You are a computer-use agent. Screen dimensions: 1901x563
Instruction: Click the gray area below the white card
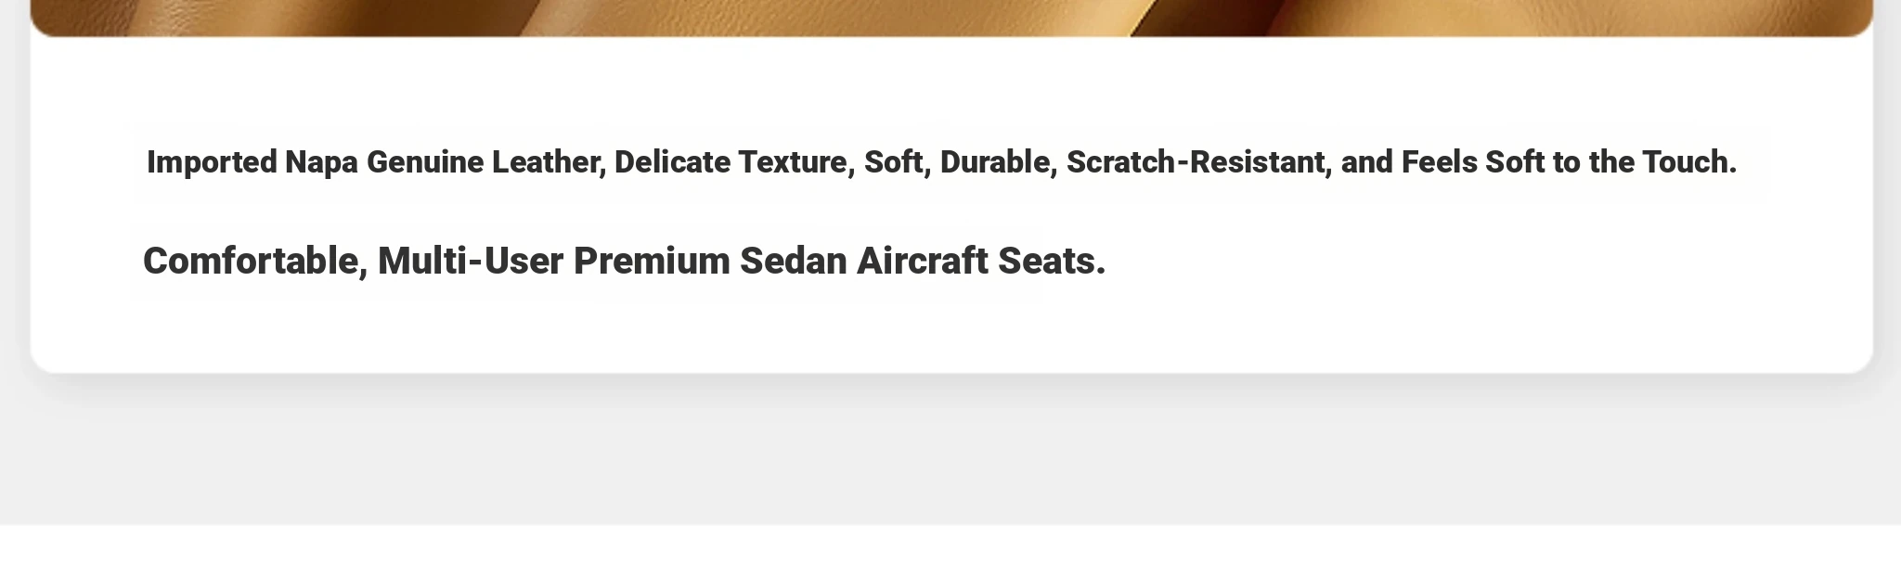[950, 454]
